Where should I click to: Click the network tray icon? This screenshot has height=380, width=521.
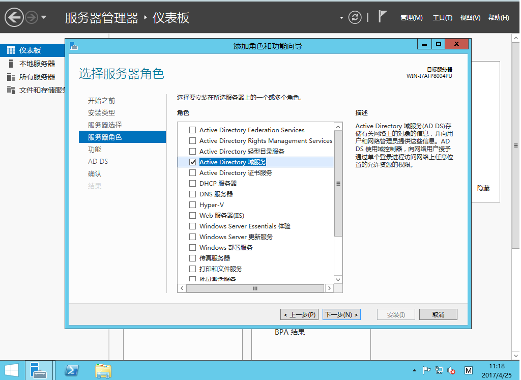(439, 370)
